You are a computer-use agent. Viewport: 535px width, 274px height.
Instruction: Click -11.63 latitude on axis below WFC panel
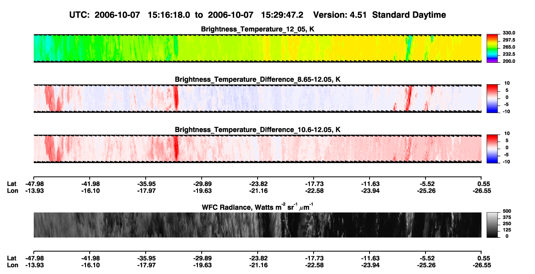pos(370,258)
